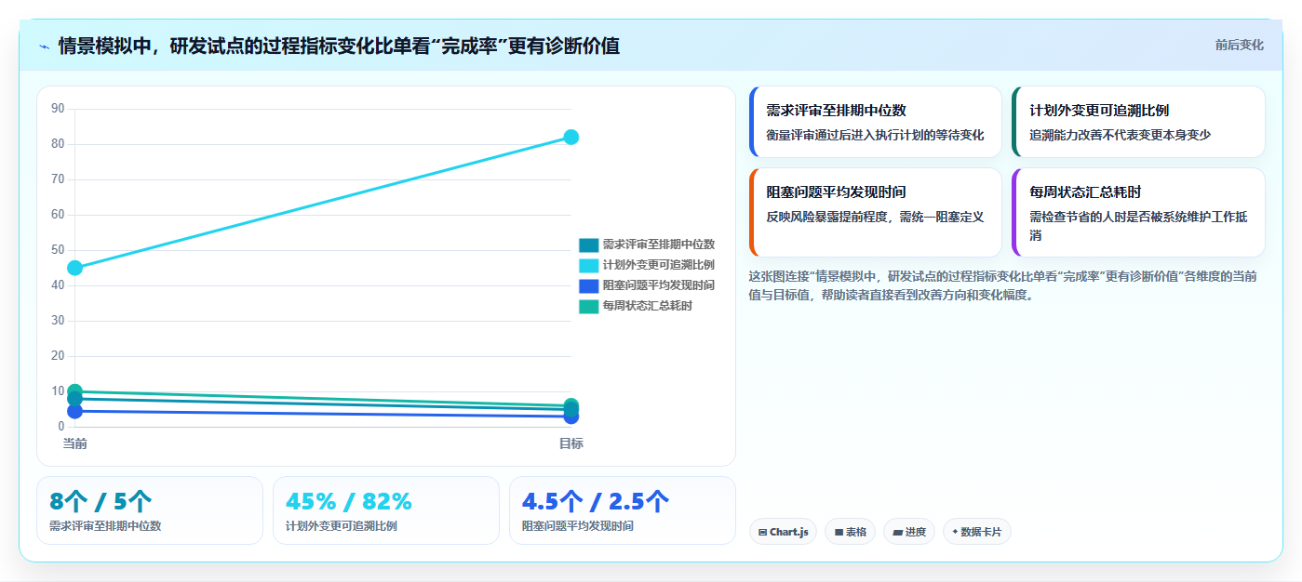1302x582 pixels.
Task: Toggle the 阻塞问题平均发现时间 legend swatch
Action: coord(588,285)
